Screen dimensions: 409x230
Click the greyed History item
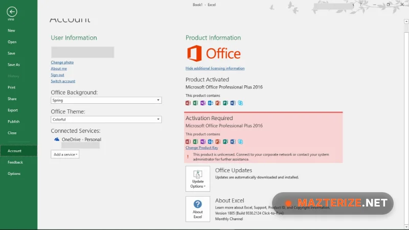tap(13, 76)
